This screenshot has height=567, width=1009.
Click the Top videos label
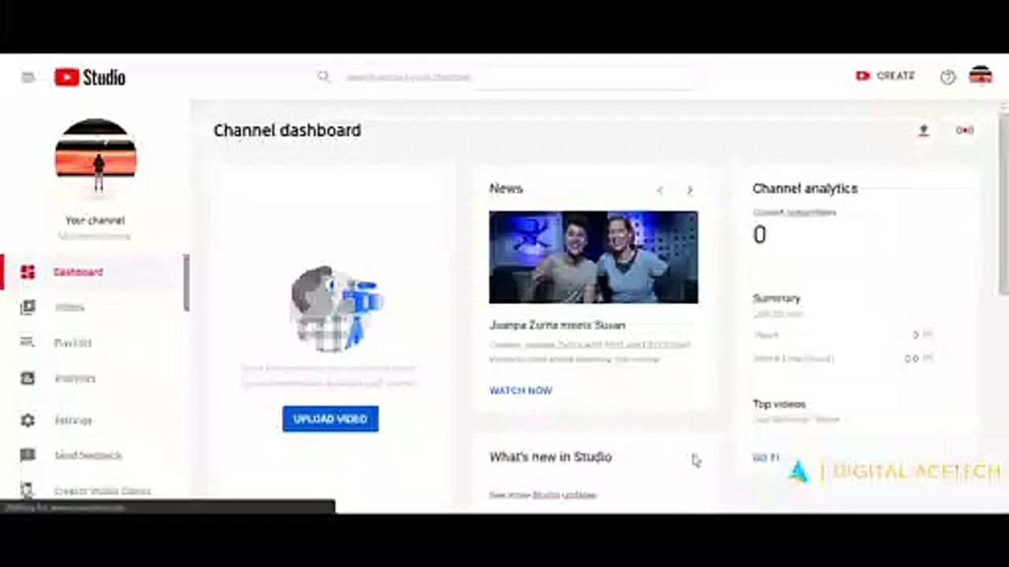coord(779,404)
